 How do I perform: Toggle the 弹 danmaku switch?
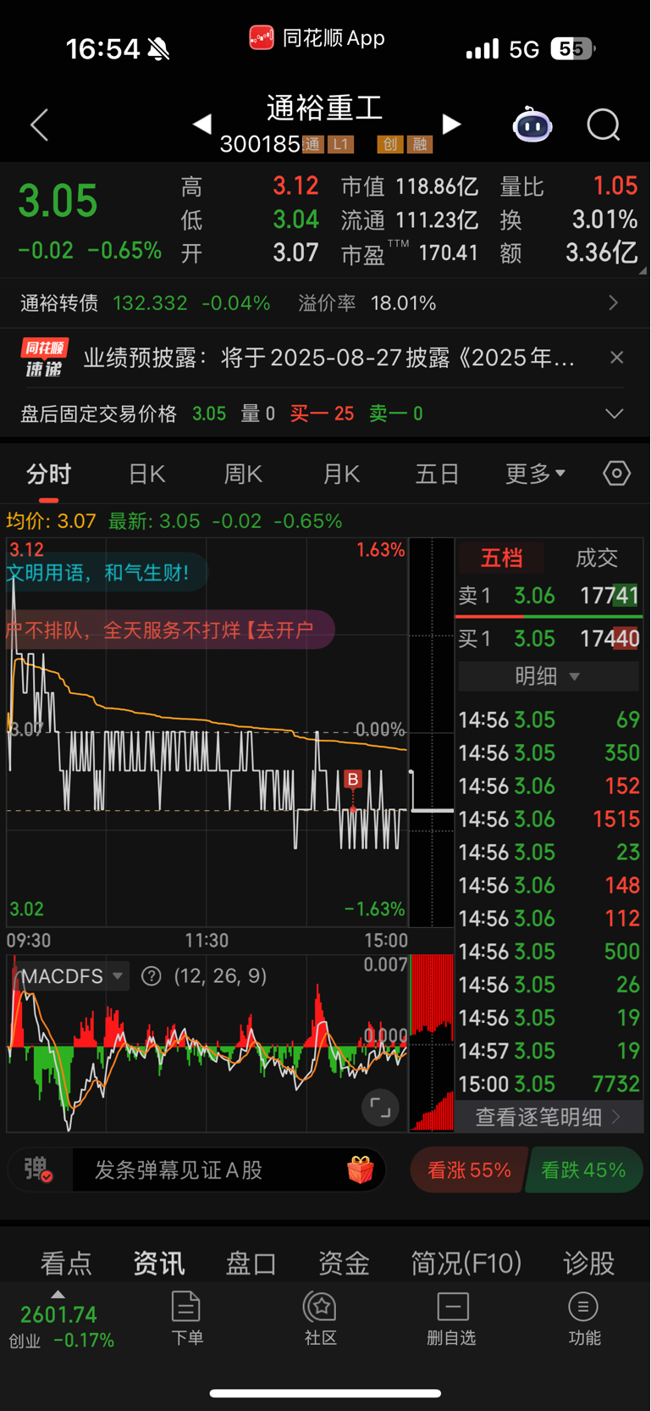tap(40, 1170)
